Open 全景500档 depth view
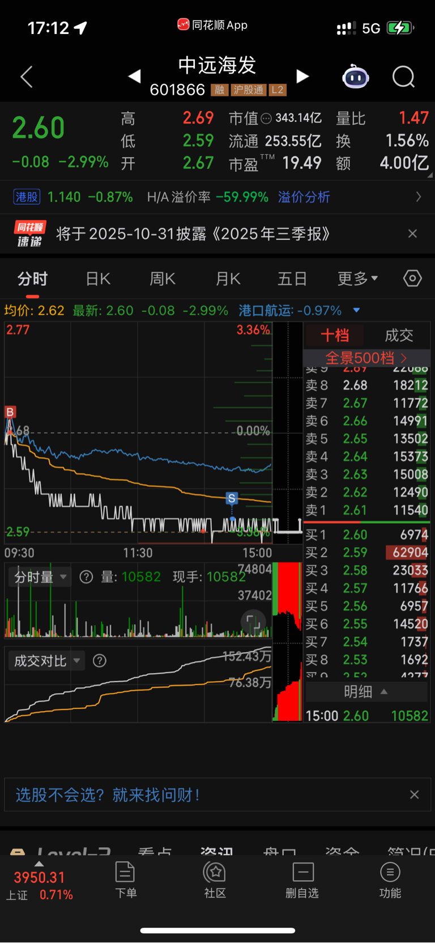 [x=366, y=358]
